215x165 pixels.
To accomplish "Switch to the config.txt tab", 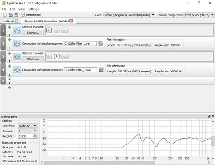I will (9, 21).
